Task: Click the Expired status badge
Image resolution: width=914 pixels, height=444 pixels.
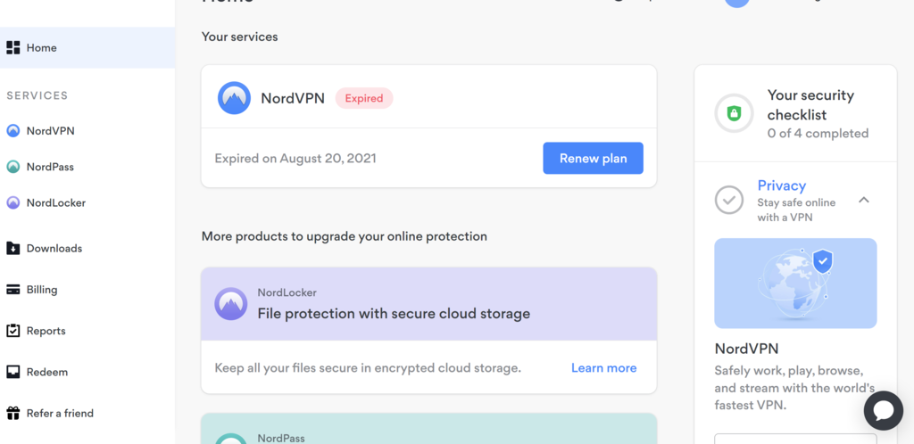Action: pos(364,98)
